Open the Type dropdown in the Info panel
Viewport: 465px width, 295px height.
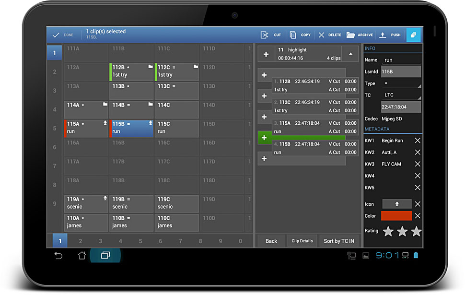coord(402,83)
